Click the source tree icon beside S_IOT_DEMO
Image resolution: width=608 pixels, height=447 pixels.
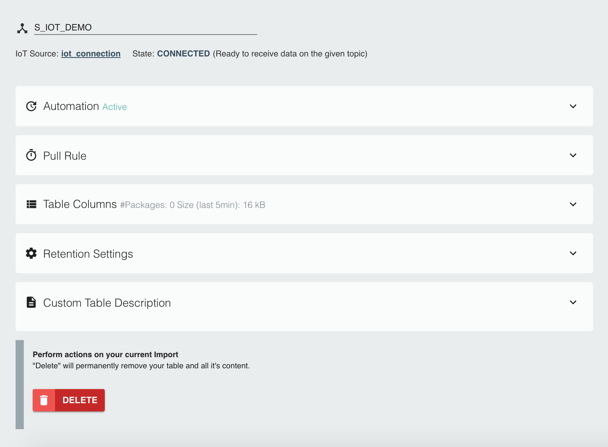[22, 28]
